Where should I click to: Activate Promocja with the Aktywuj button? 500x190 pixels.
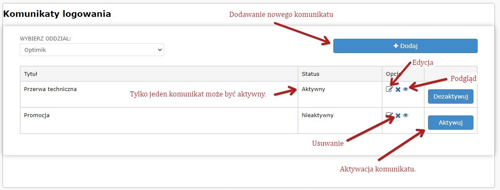(x=450, y=123)
